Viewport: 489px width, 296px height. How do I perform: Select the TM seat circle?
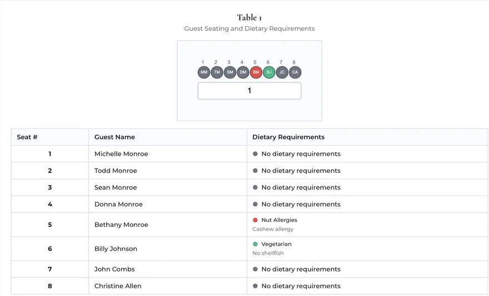click(217, 72)
